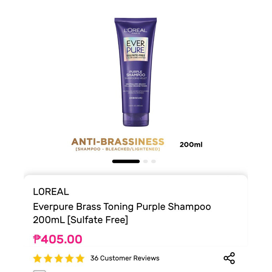Select the active black carousel indicator

126,161
